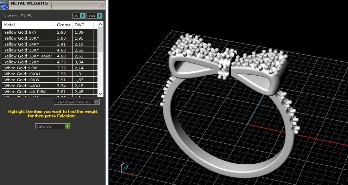Select the White Gold:9KW row
The width and height of the screenshot is (348, 185).
(x=50, y=68)
